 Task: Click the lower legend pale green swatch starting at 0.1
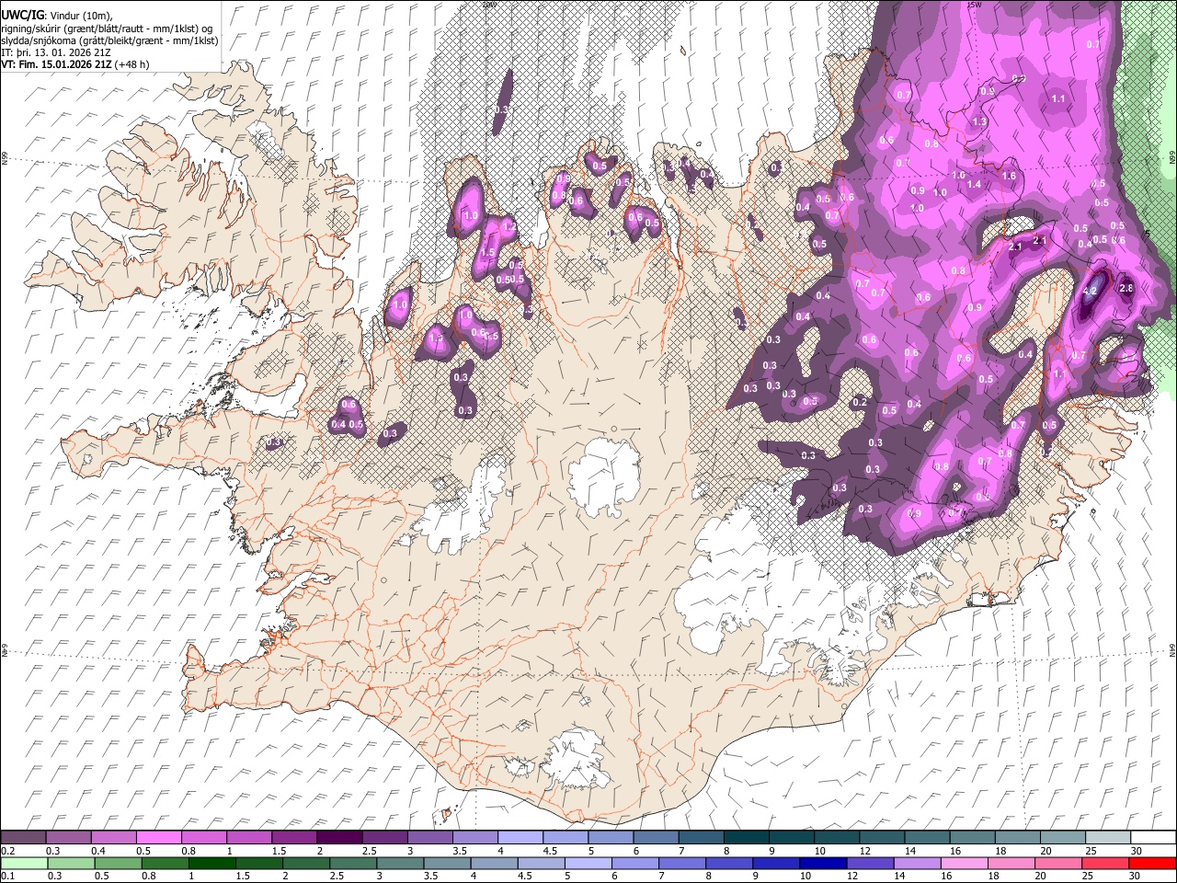click(24, 863)
